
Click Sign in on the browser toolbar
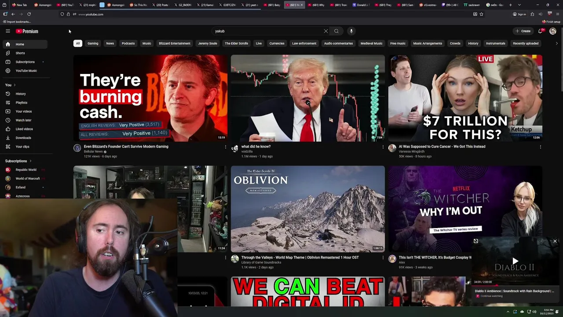pyautogui.click(x=519, y=14)
